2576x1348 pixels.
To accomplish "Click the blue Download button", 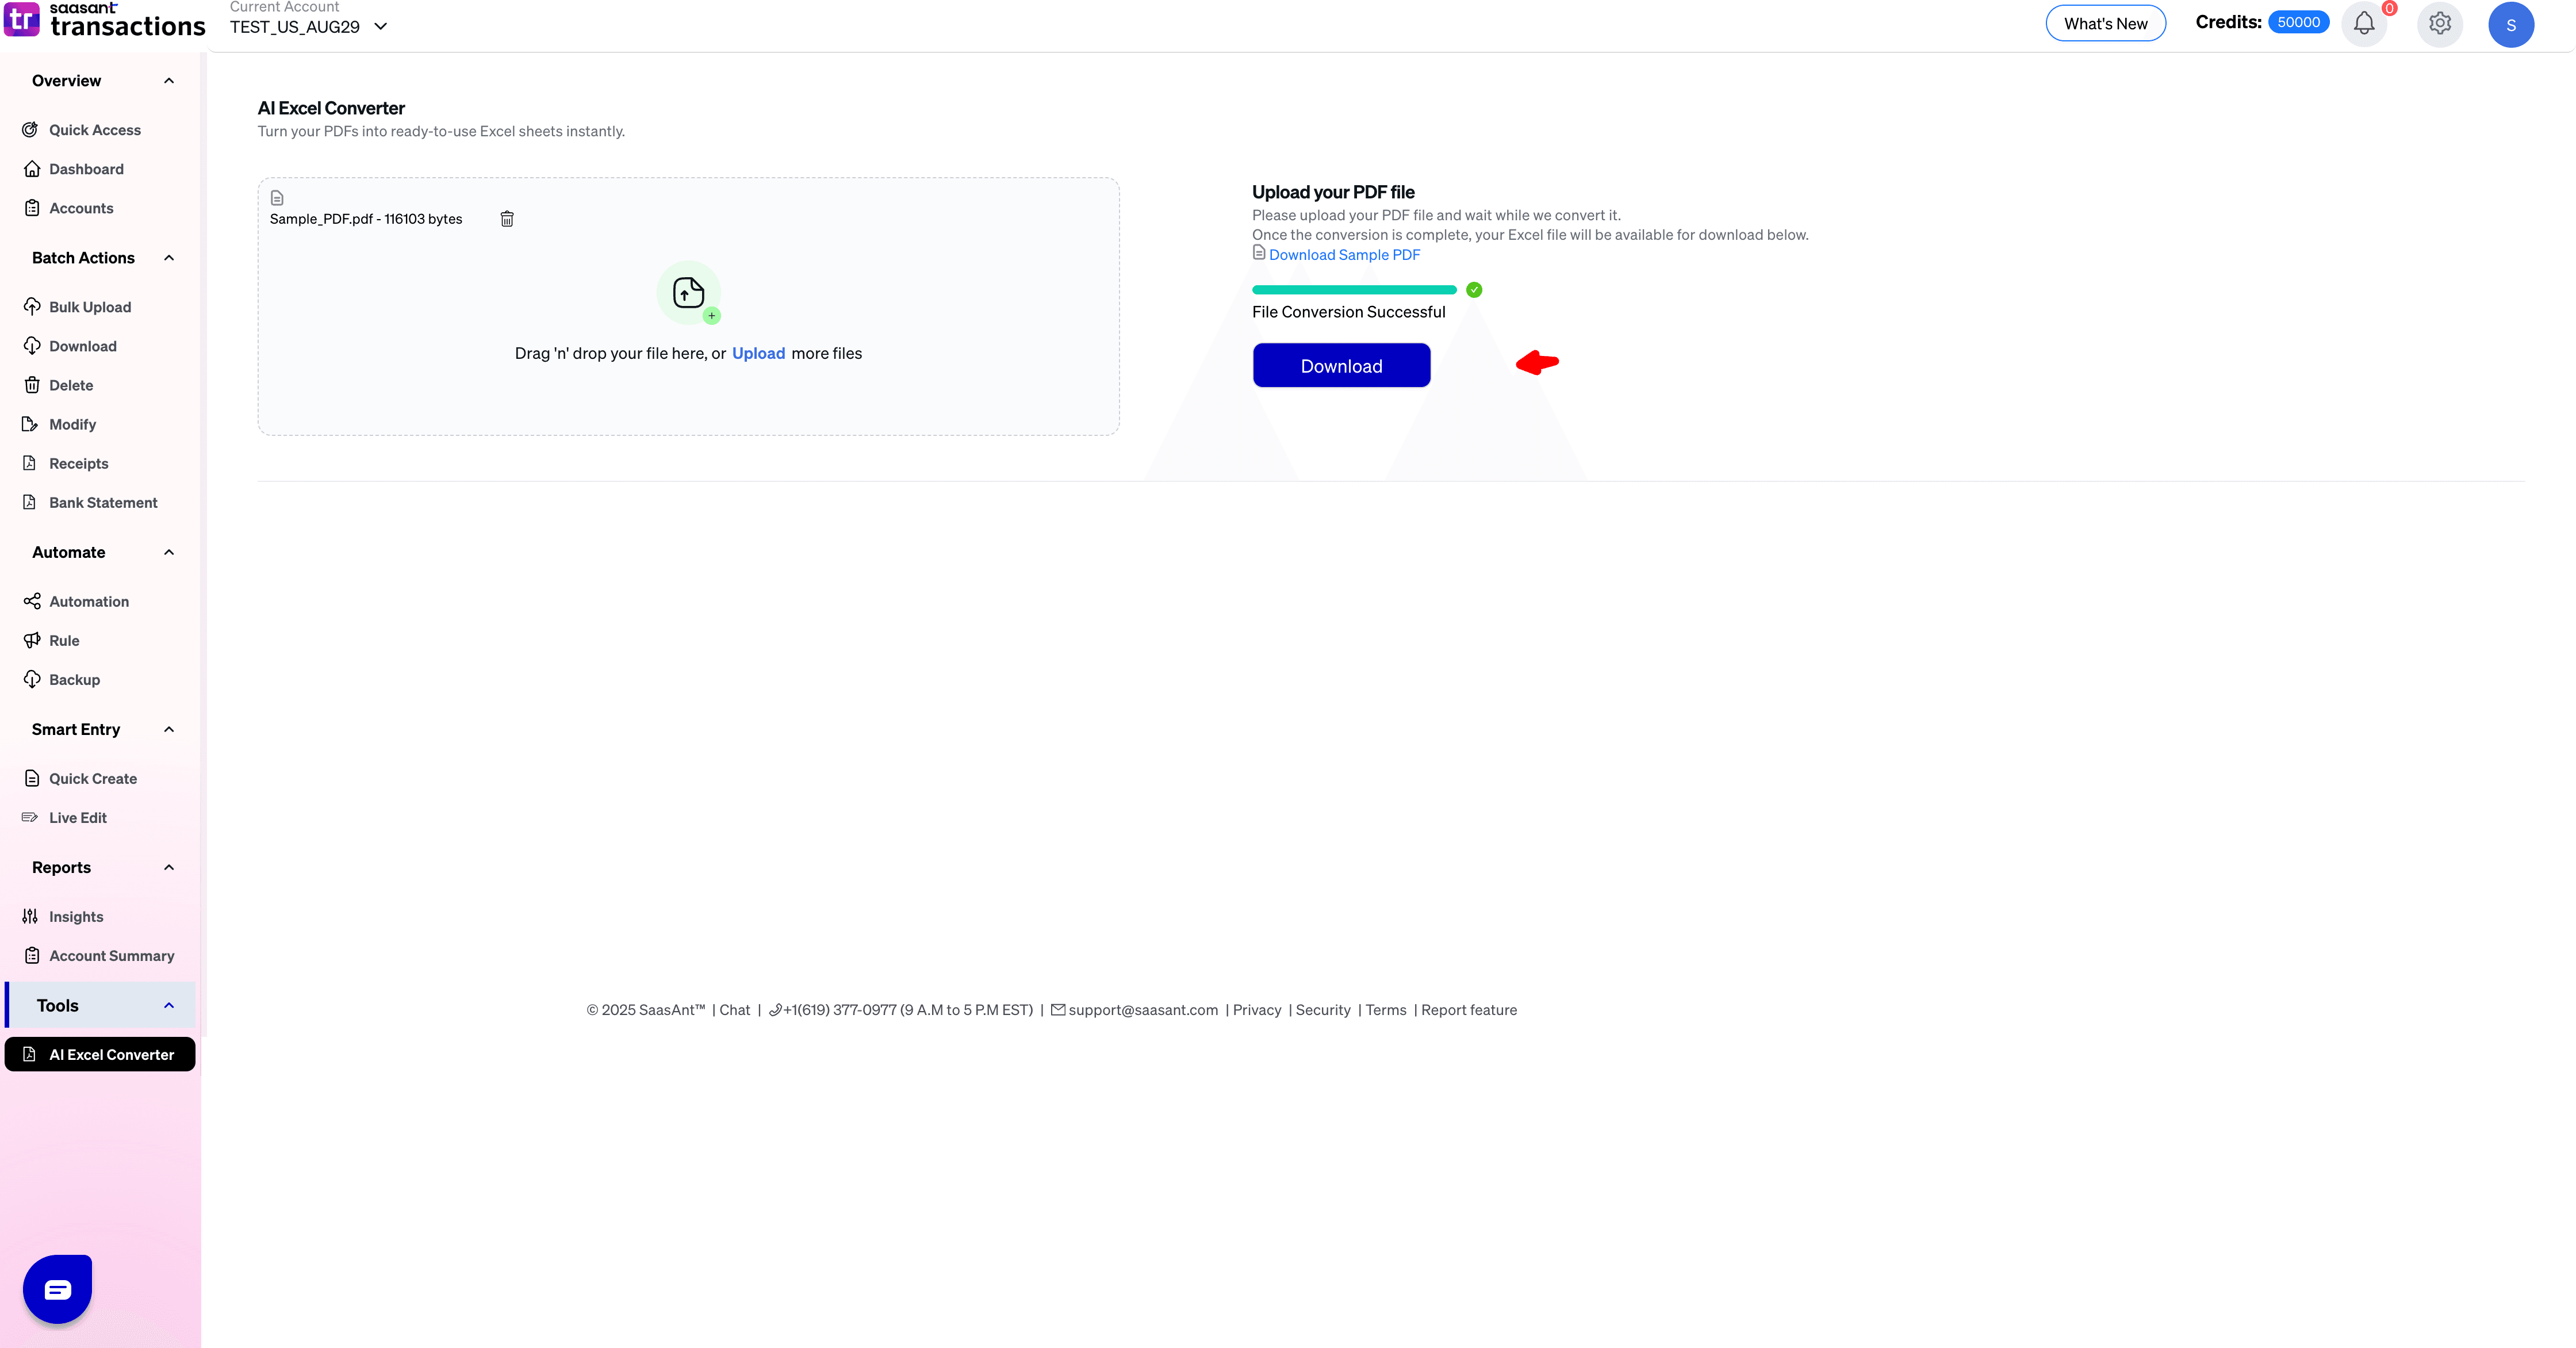I will point(1341,366).
